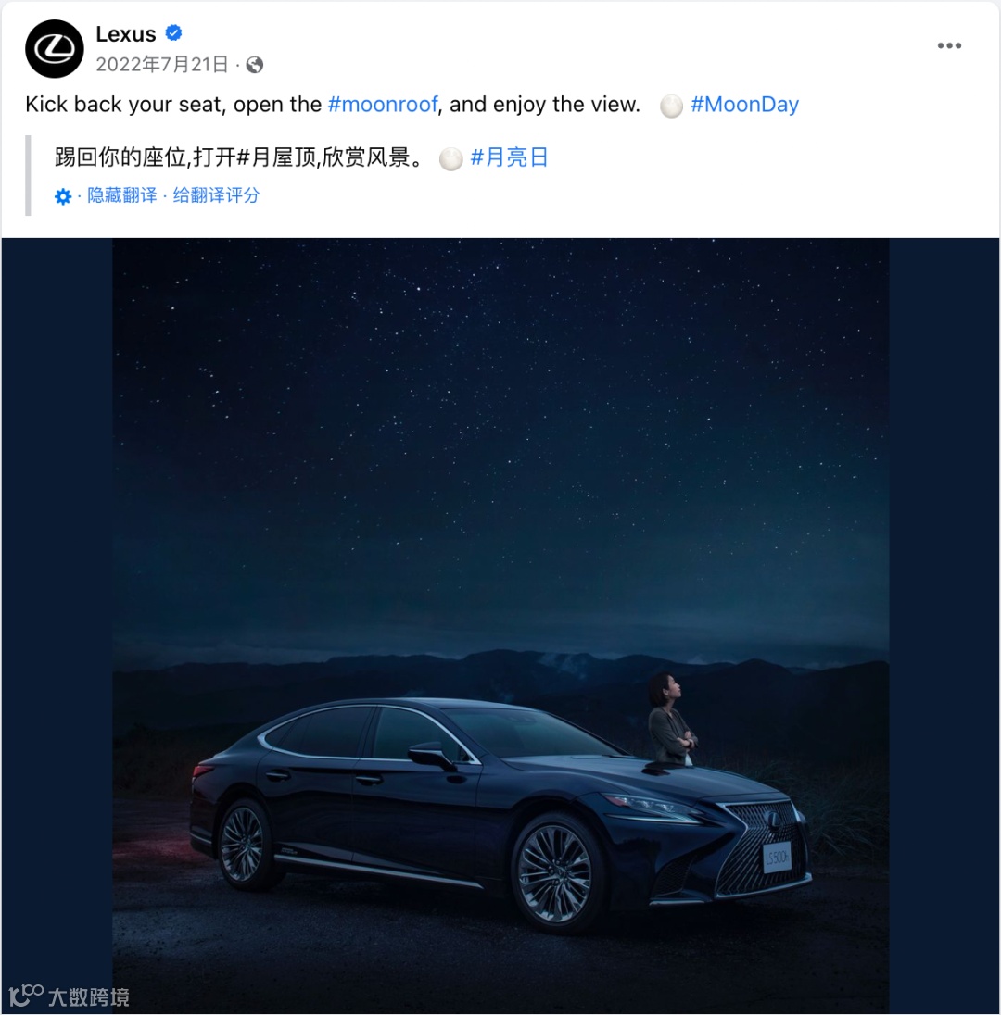Open the three-dots post options menu
Viewport: 1001px width, 1015px height.
pos(949,45)
